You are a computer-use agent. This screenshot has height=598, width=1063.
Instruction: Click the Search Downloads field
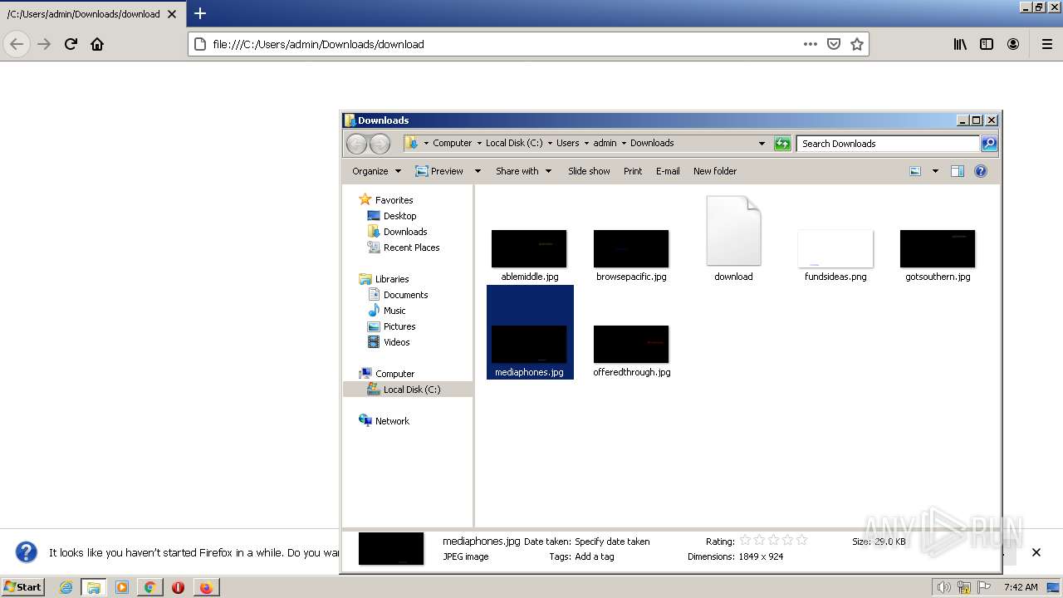pos(888,144)
